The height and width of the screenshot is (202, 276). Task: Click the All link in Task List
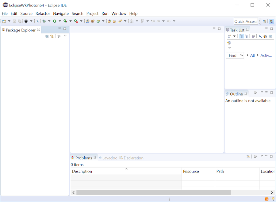point(252,55)
